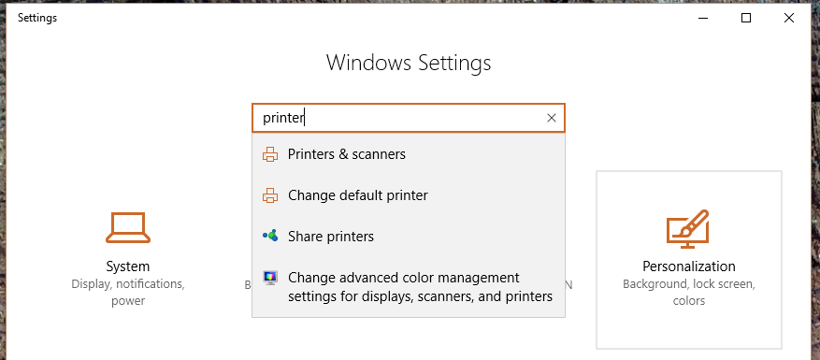Open System via the laptop icon
Viewport: 820px width, 360px height.
point(128,227)
